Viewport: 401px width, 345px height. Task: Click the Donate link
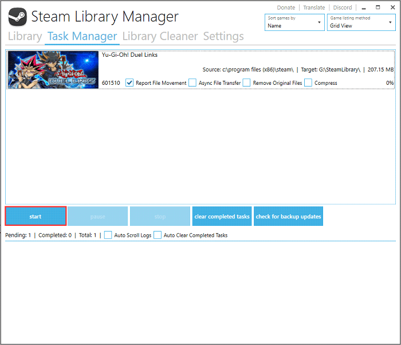pos(286,7)
